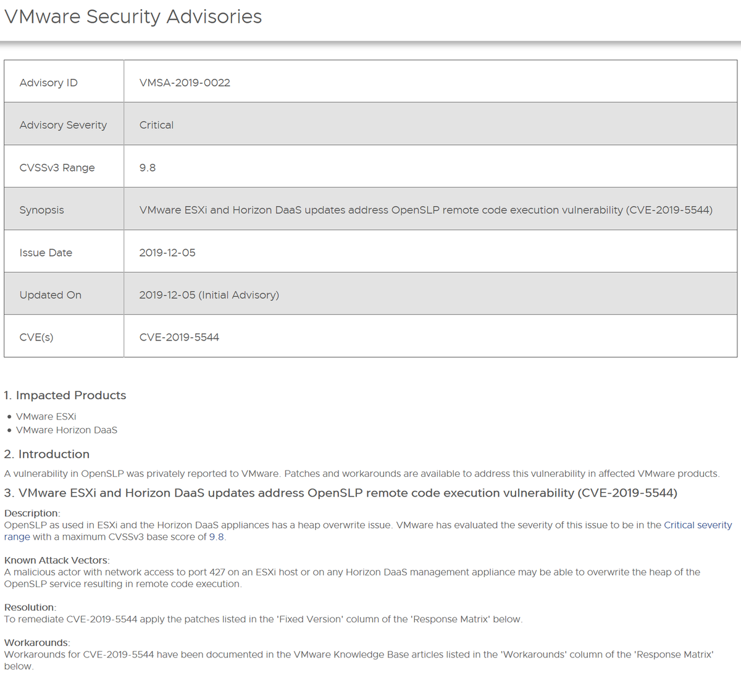Click the introduction paragraph about OpenSLP

pos(362,474)
